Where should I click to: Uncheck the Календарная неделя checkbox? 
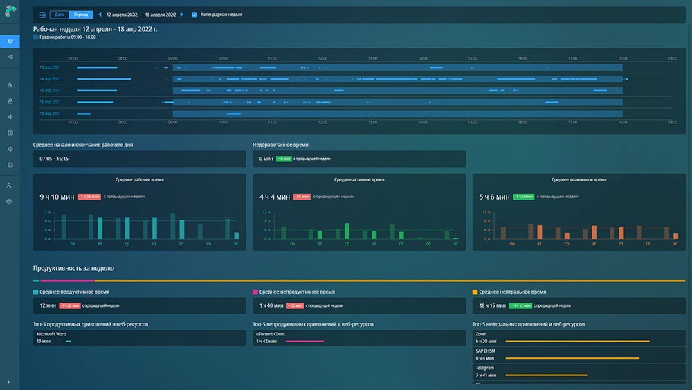pos(194,15)
